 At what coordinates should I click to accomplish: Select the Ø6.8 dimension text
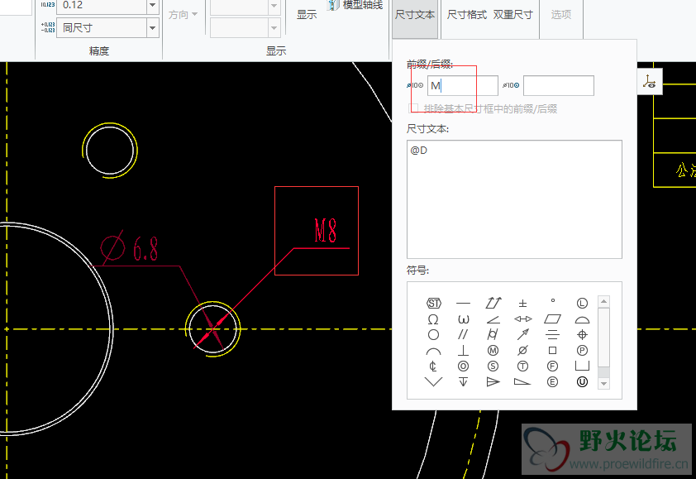tap(130, 247)
